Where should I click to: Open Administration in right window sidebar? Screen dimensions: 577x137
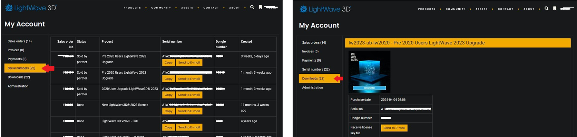(312, 87)
